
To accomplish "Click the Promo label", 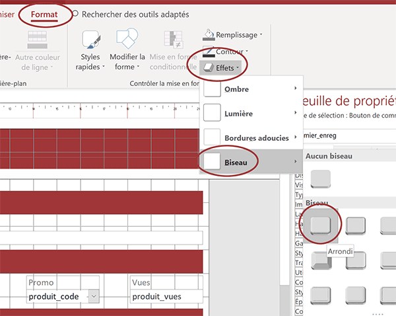I will click(41, 282).
